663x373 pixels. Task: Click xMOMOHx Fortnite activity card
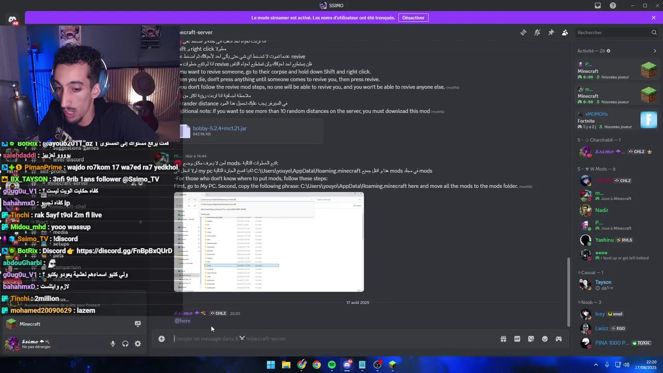point(616,120)
